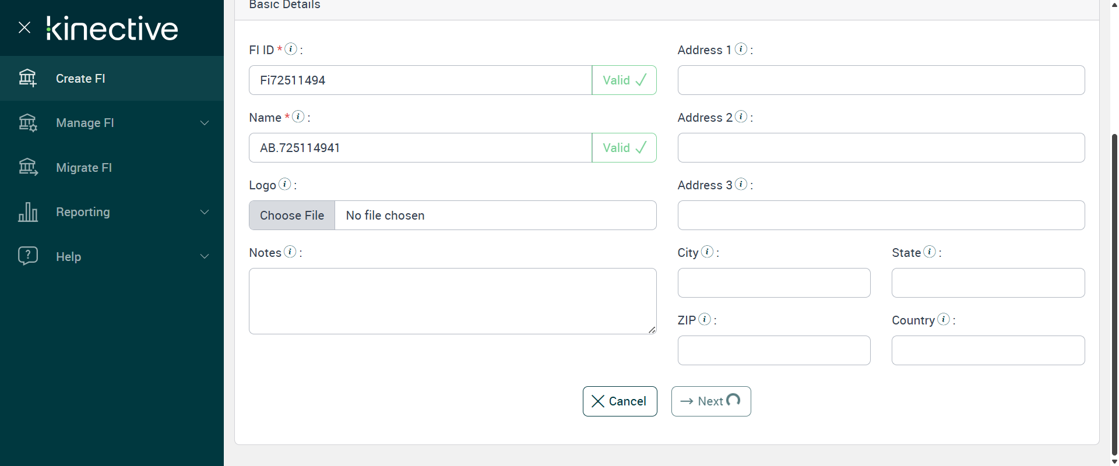
Task: Expand the Manage FI menu
Action: pyautogui.click(x=205, y=123)
